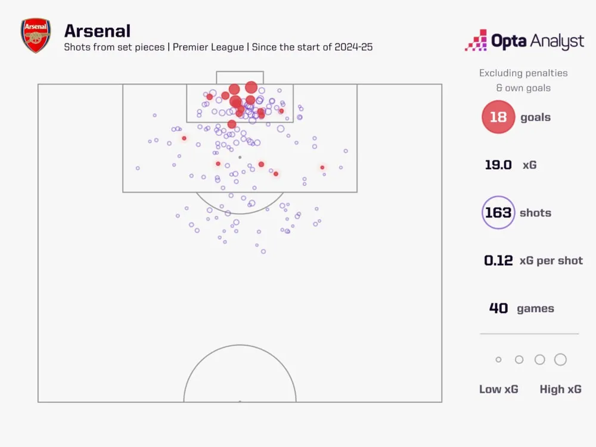Click the far-right red goal dot in the penalty area
Viewport: 596px width, 447px height.
click(x=322, y=167)
